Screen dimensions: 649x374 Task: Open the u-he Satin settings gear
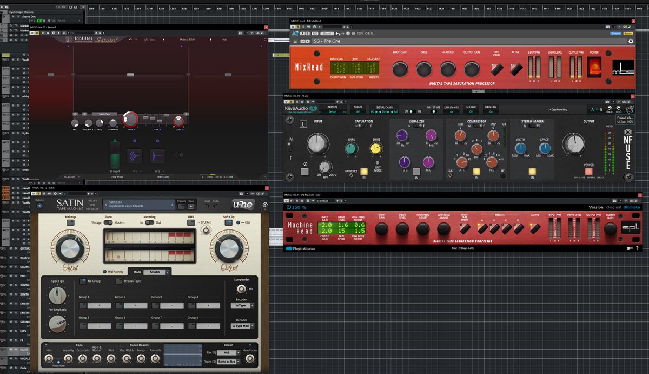(264, 205)
